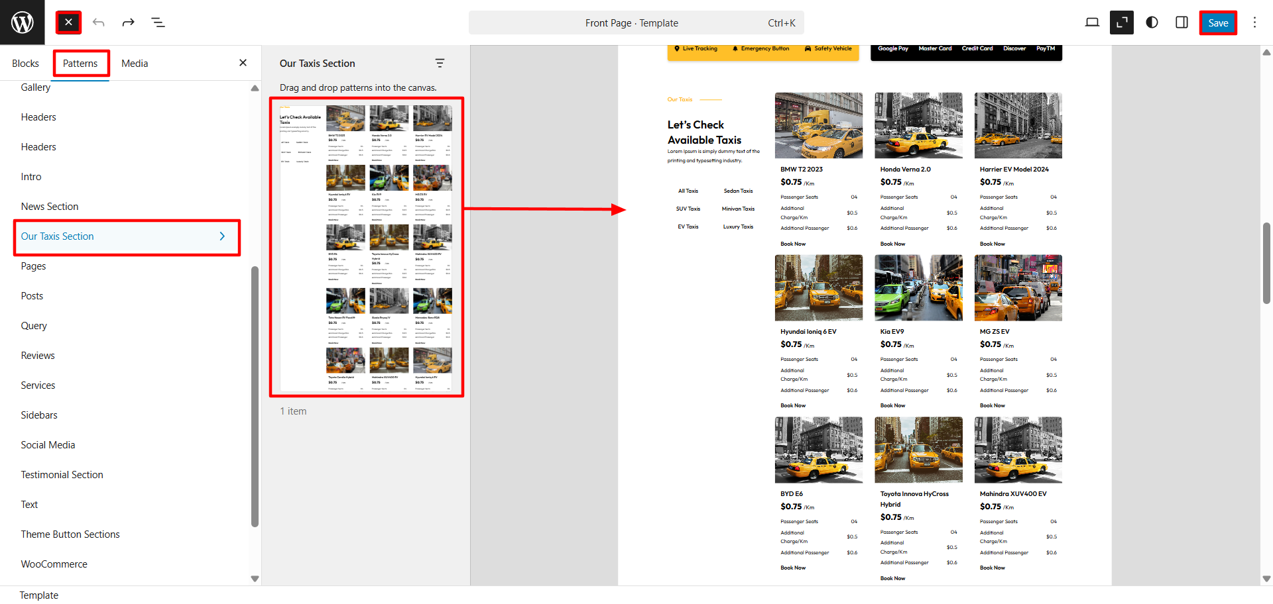
Task: Open the device preview laptop icon
Action: (x=1092, y=23)
